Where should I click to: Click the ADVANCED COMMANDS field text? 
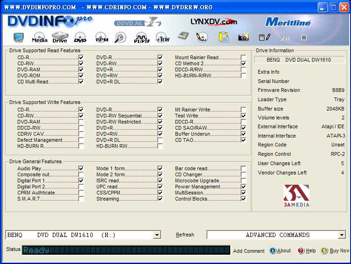click(278, 235)
